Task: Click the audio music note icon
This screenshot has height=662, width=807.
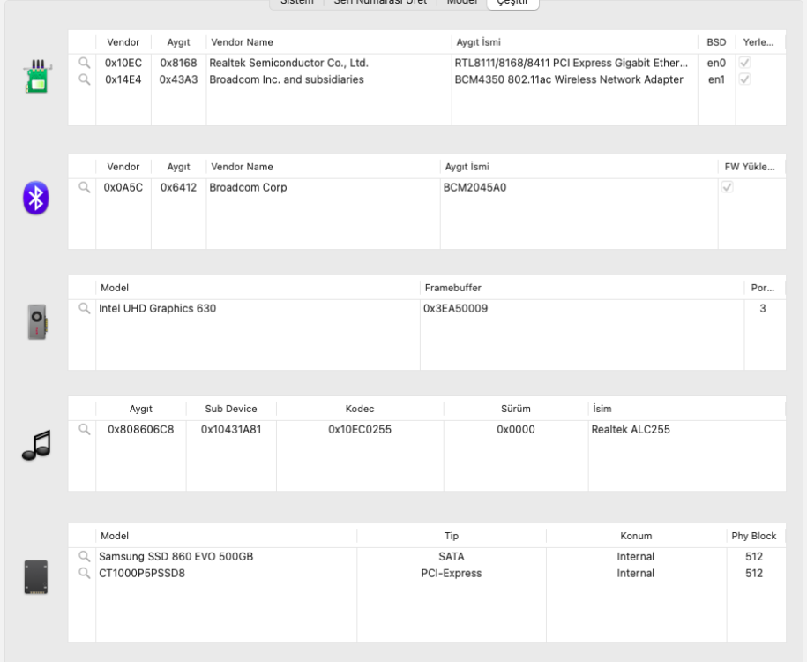Action: point(36,445)
